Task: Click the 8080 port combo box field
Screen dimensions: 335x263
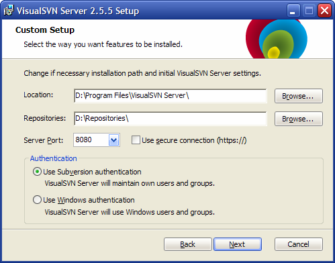Action: (x=97, y=140)
